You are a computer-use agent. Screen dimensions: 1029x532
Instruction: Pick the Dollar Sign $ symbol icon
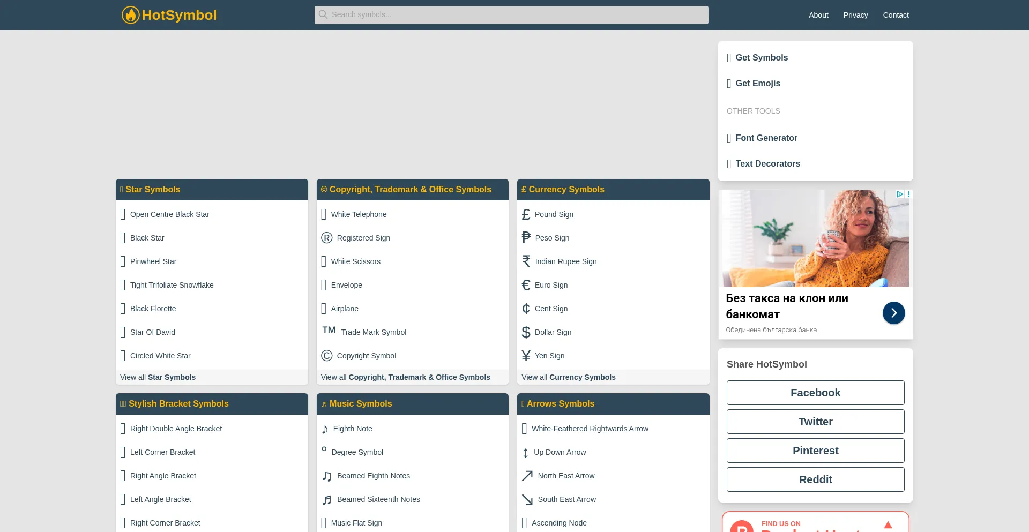click(526, 332)
